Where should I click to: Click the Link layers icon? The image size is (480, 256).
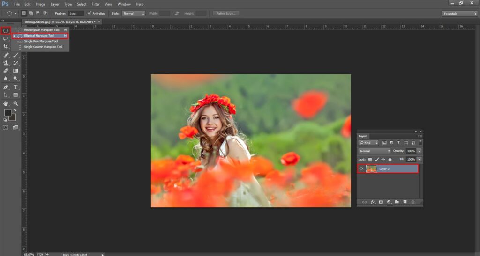pos(364,202)
